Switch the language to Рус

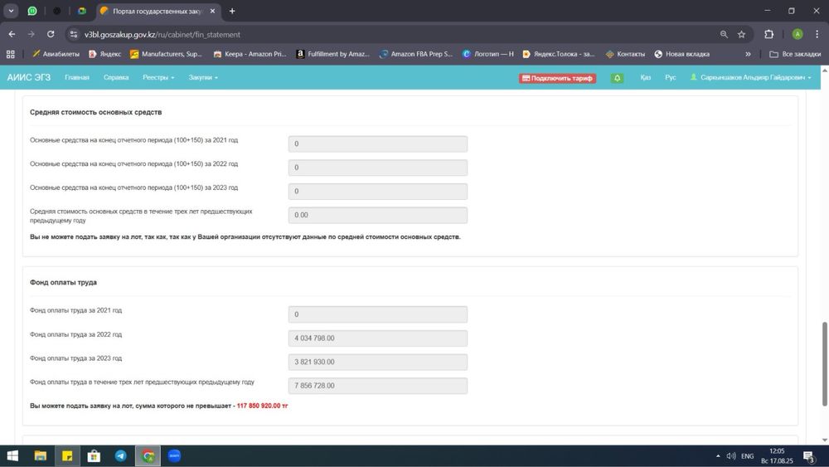(x=671, y=78)
